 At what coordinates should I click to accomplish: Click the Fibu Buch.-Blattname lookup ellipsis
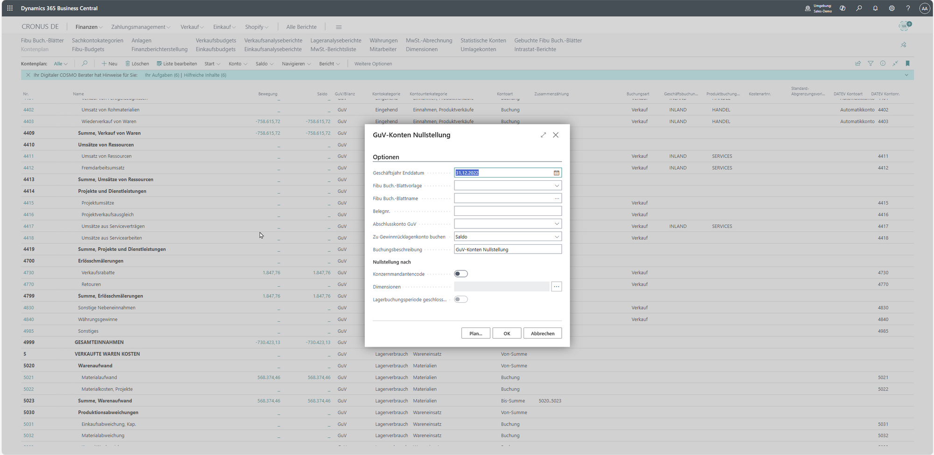557,199
